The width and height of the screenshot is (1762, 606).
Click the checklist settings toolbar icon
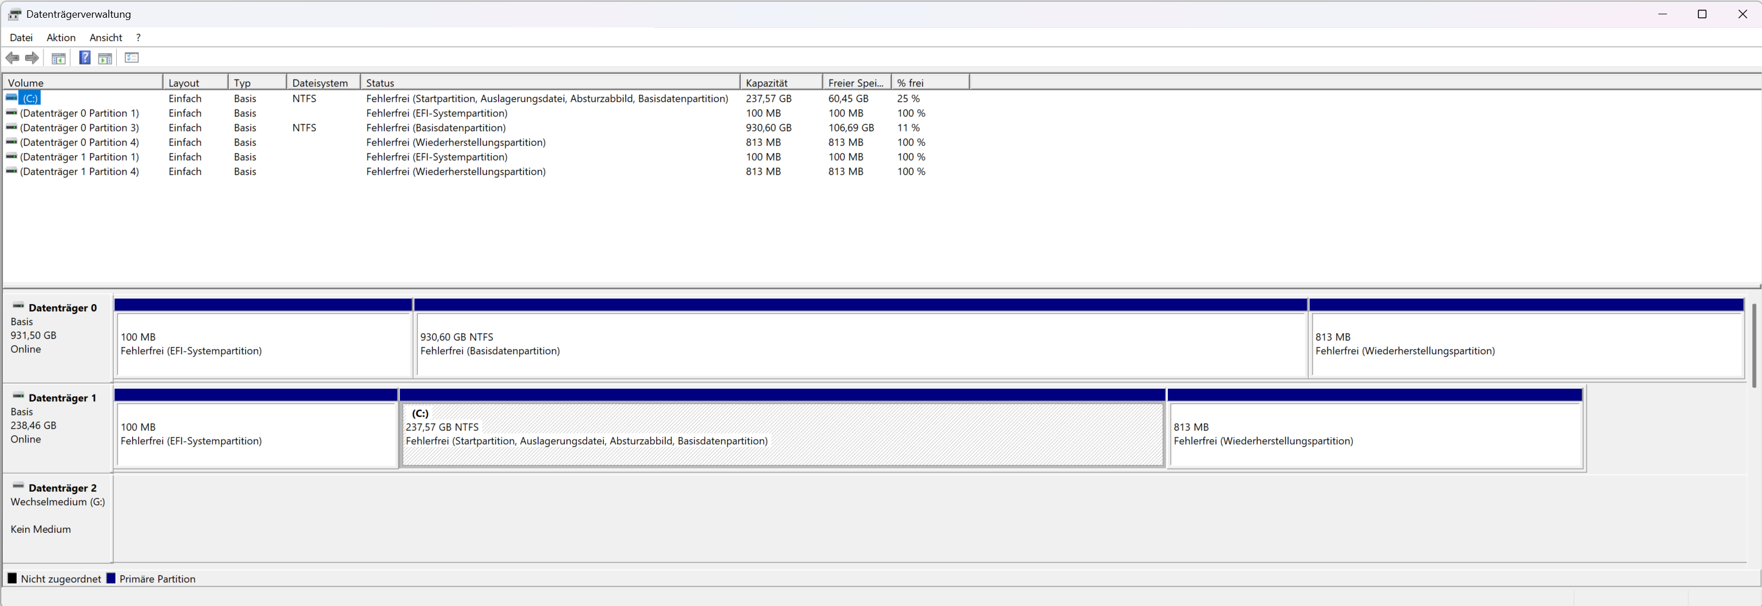132,58
